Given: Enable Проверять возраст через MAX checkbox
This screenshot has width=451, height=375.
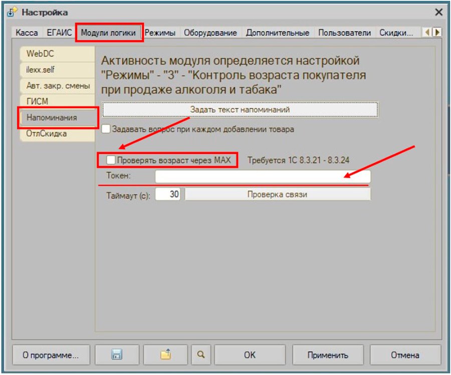Looking at the screenshot, I should point(111,160).
